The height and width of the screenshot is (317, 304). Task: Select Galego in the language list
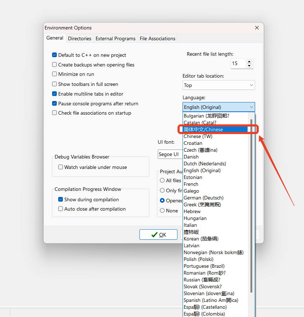click(215, 191)
